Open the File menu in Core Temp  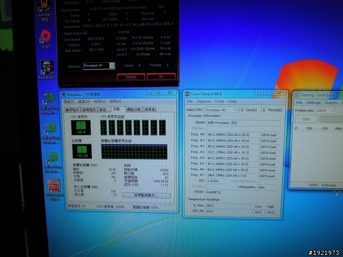tap(190, 101)
